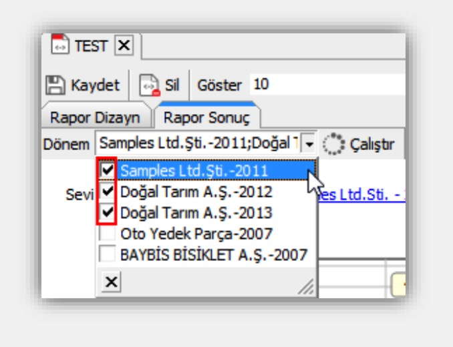The image size is (453, 347).
Task: Click the Göster input field showing 10
Action: pyautogui.click(x=321, y=85)
